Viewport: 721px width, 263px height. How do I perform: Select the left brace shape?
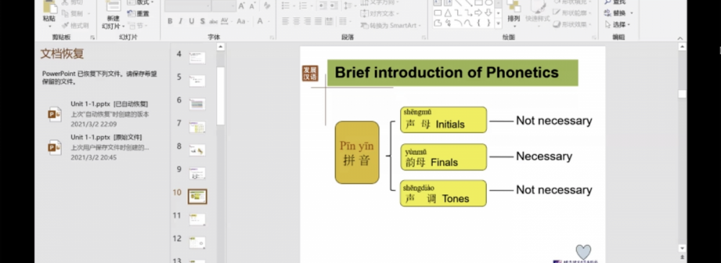click(478, 23)
